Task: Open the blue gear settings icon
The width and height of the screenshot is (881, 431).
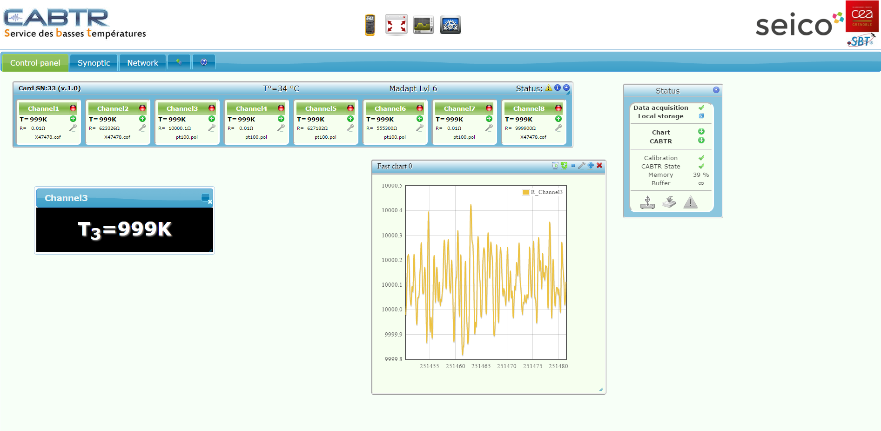Action: [x=451, y=25]
